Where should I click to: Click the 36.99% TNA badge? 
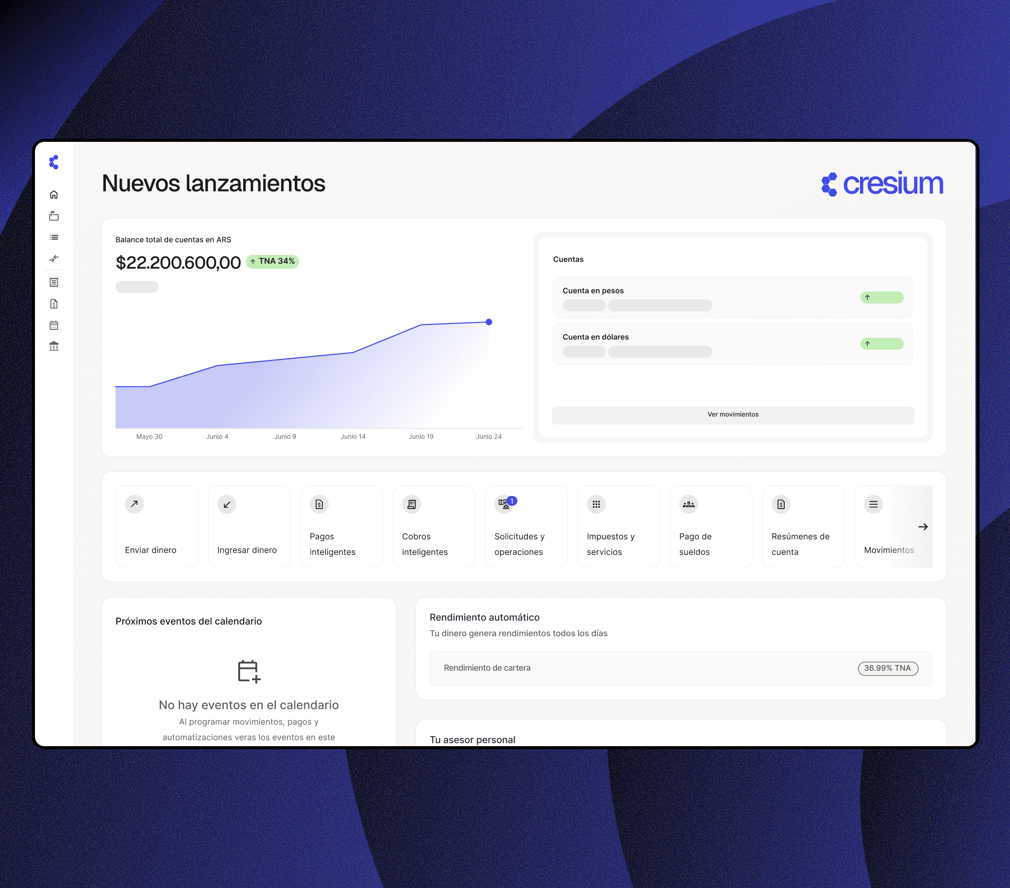point(888,668)
